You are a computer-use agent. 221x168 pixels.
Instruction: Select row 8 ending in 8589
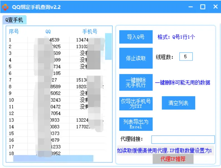coord(56,86)
